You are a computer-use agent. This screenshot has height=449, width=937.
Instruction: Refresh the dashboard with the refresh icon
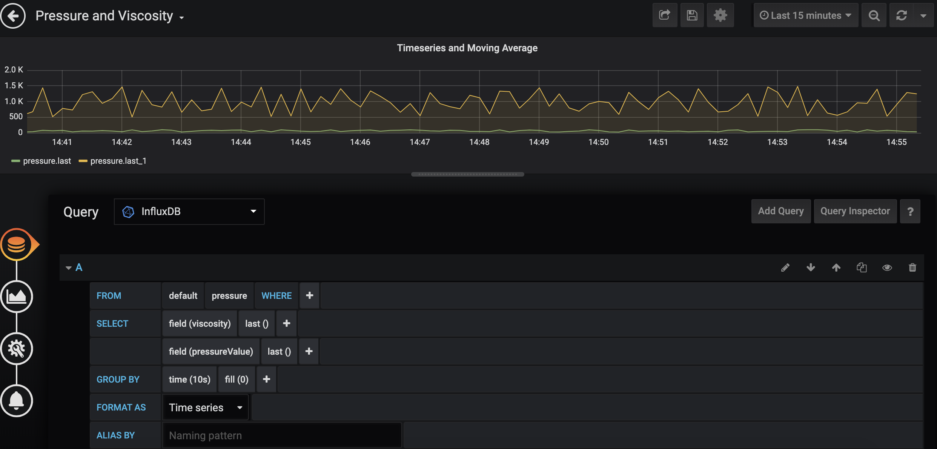coord(901,15)
